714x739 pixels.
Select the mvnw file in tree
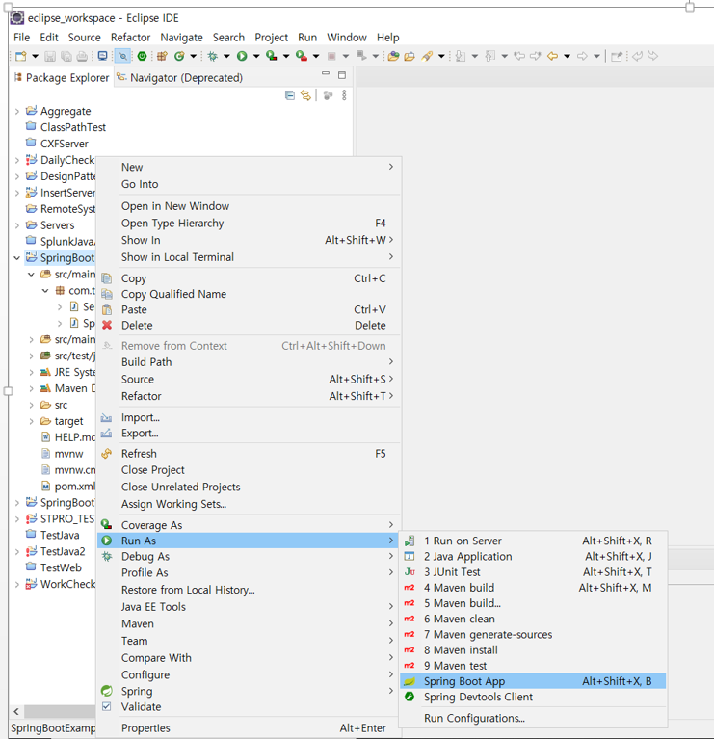[x=68, y=454]
